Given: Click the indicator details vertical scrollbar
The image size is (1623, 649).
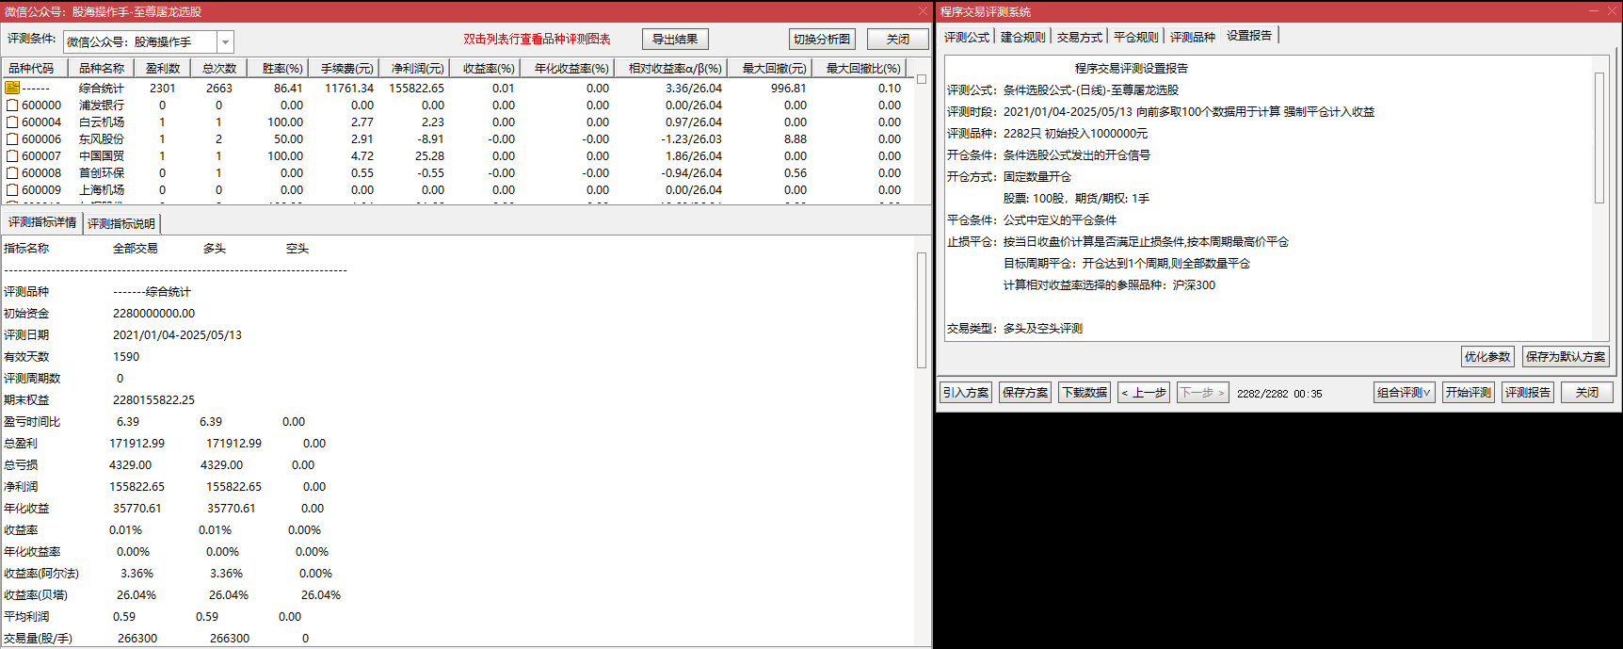Looking at the screenshot, I should [x=922, y=310].
